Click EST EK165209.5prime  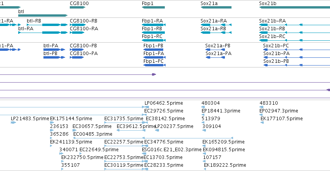point(223,142)
